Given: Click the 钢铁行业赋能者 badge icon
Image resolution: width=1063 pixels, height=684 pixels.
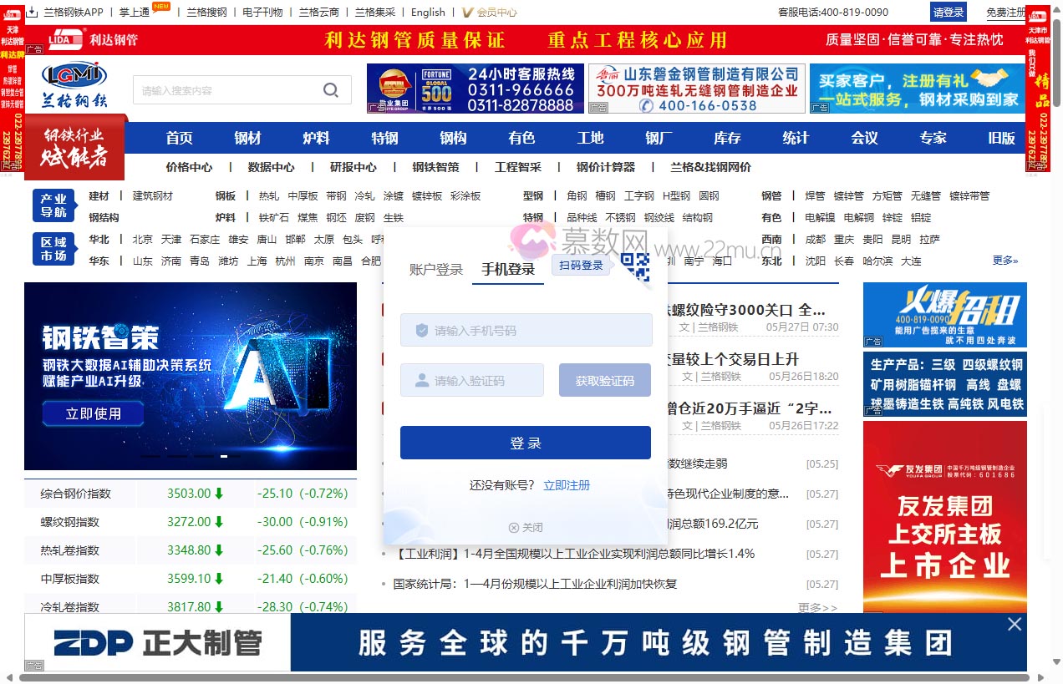Looking at the screenshot, I should pos(74,146).
